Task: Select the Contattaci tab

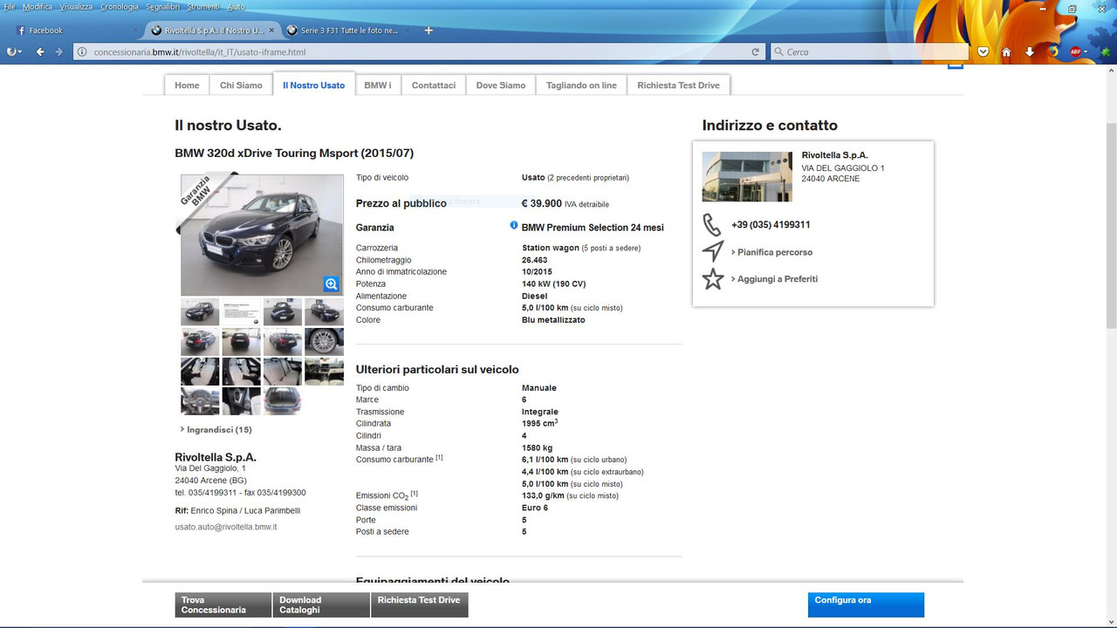Action: tap(434, 85)
